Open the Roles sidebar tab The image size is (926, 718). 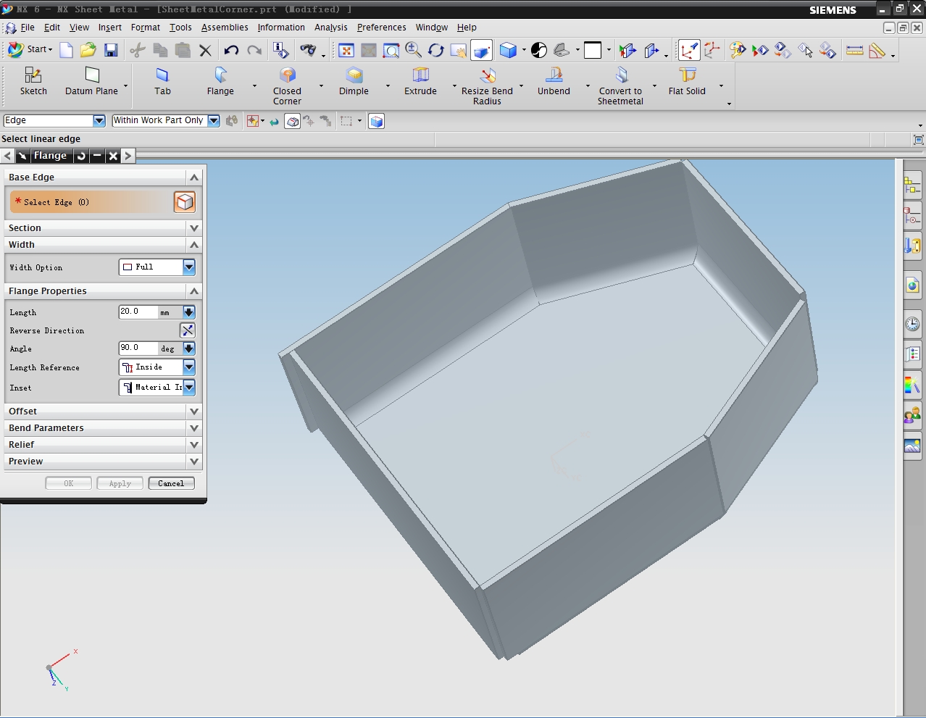coord(912,415)
